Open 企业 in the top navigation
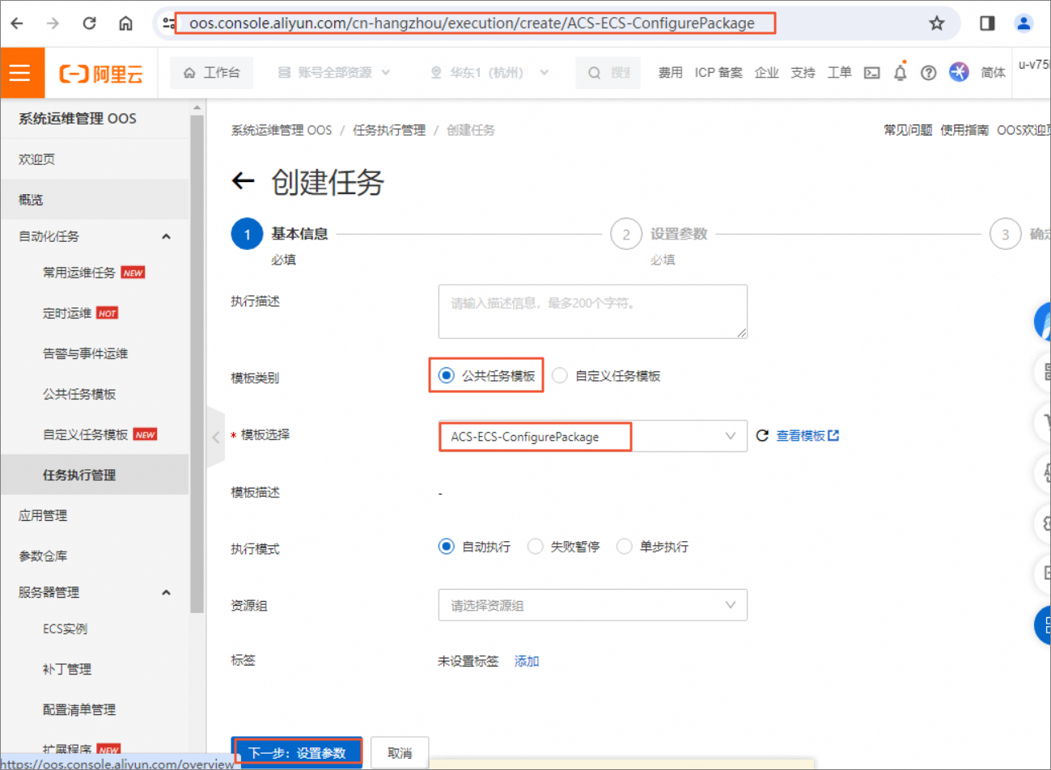The width and height of the screenshot is (1051, 770). (766, 73)
